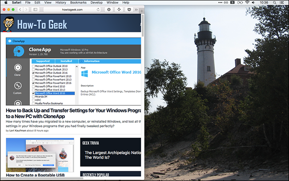Open the Bookmarks menu
289x181 pixels.
78,2
